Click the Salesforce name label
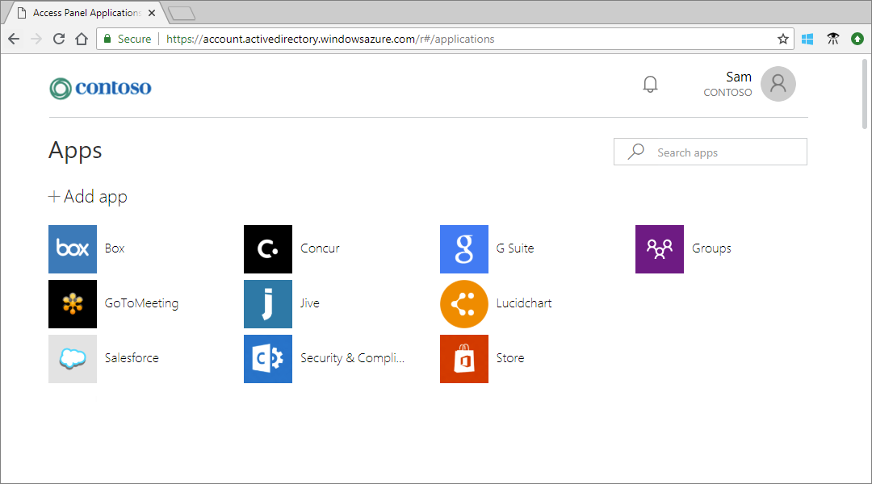This screenshot has width=872, height=484. (132, 358)
